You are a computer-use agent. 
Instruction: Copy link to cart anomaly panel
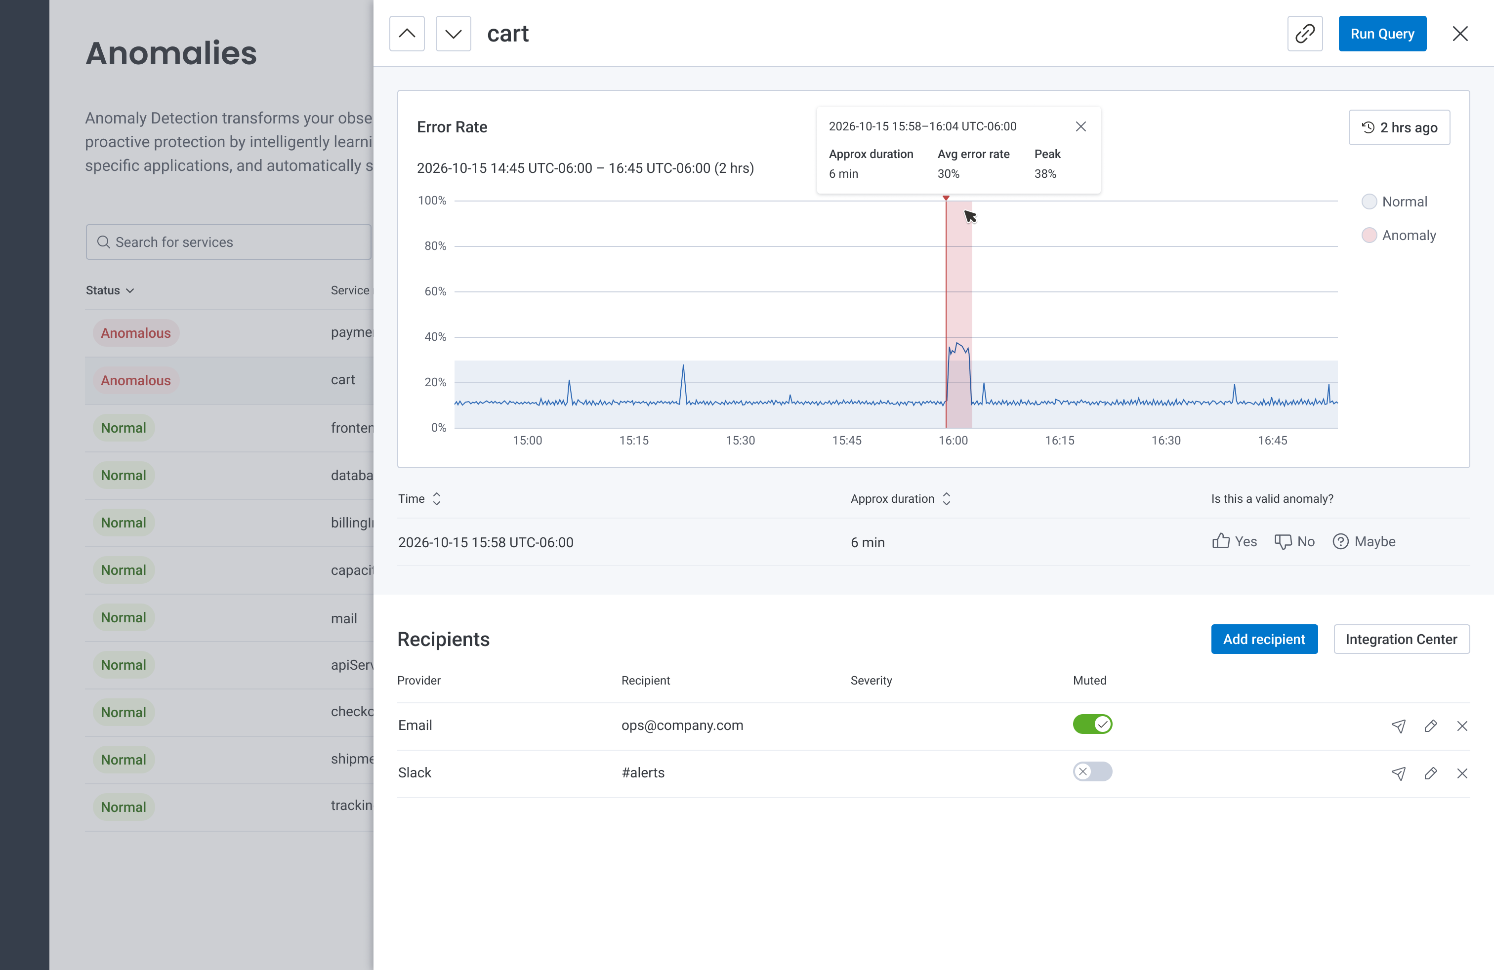[1304, 34]
